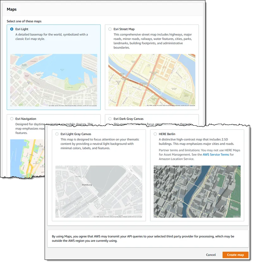Select the Esri Navigation map radio button

(x=12, y=119)
